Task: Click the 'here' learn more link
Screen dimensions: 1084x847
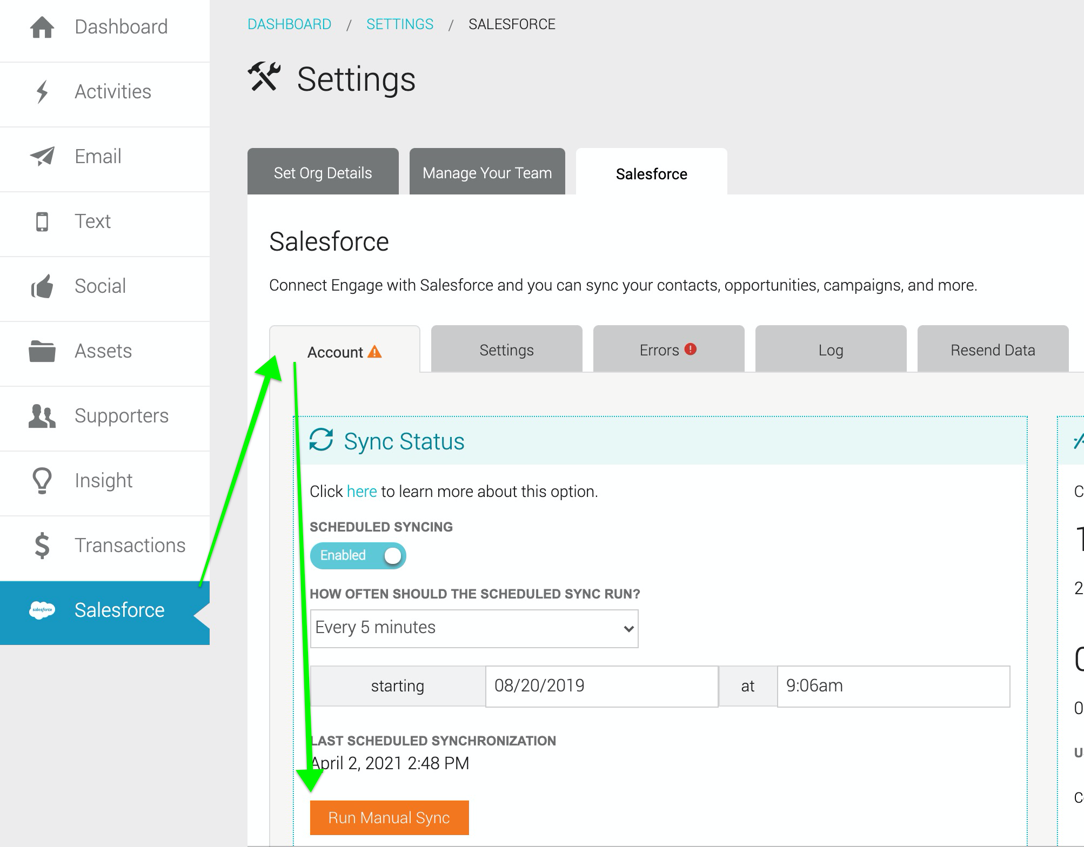Action: tap(362, 492)
